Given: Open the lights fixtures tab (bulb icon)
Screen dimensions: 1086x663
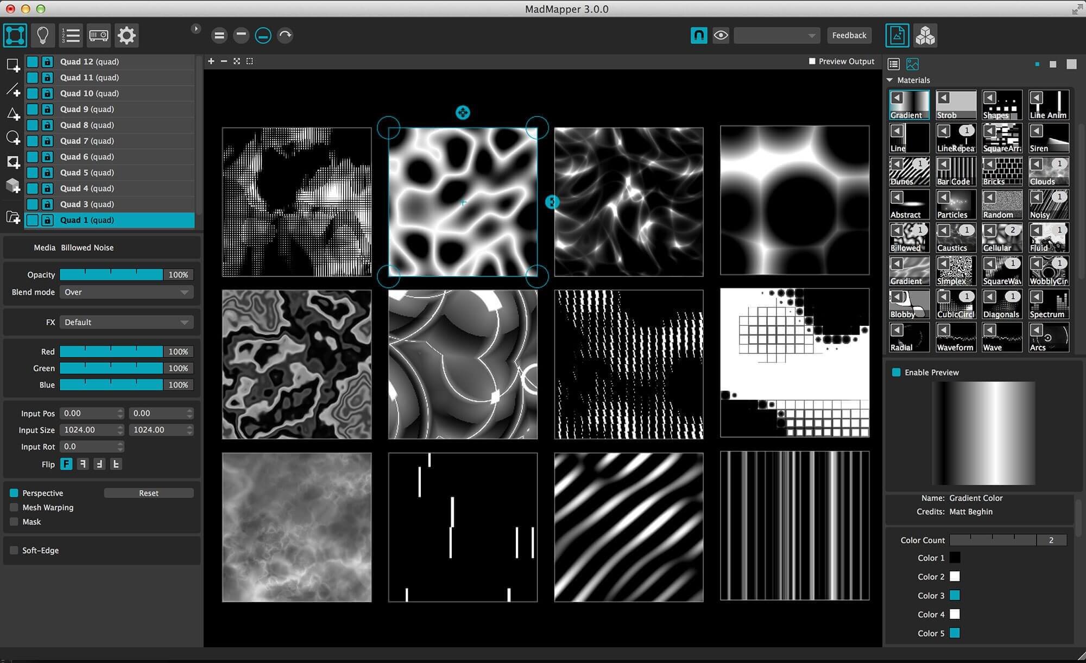Looking at the screenshot, I should pos(43,36).
